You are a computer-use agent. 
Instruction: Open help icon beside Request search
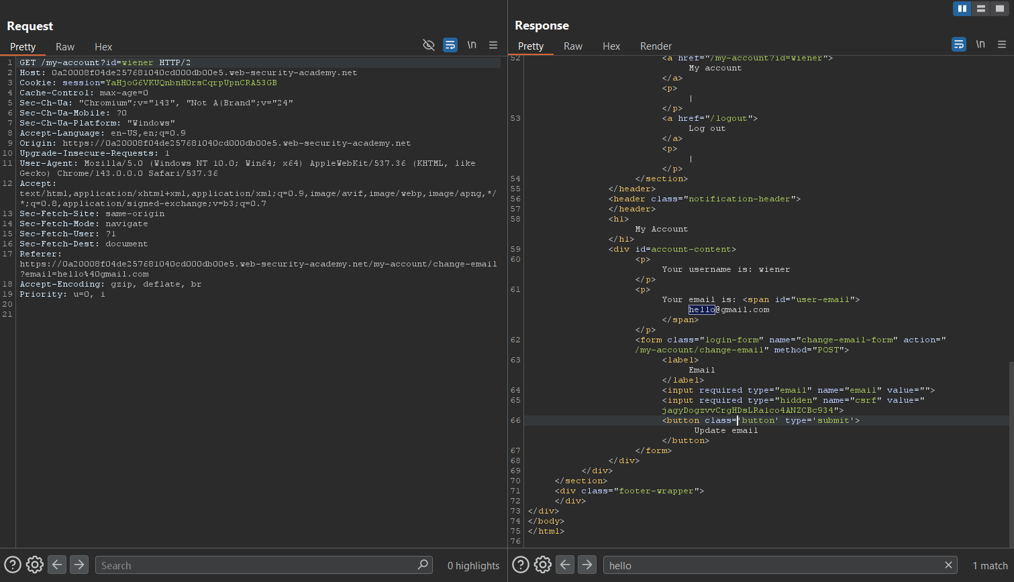pos(13,565)
